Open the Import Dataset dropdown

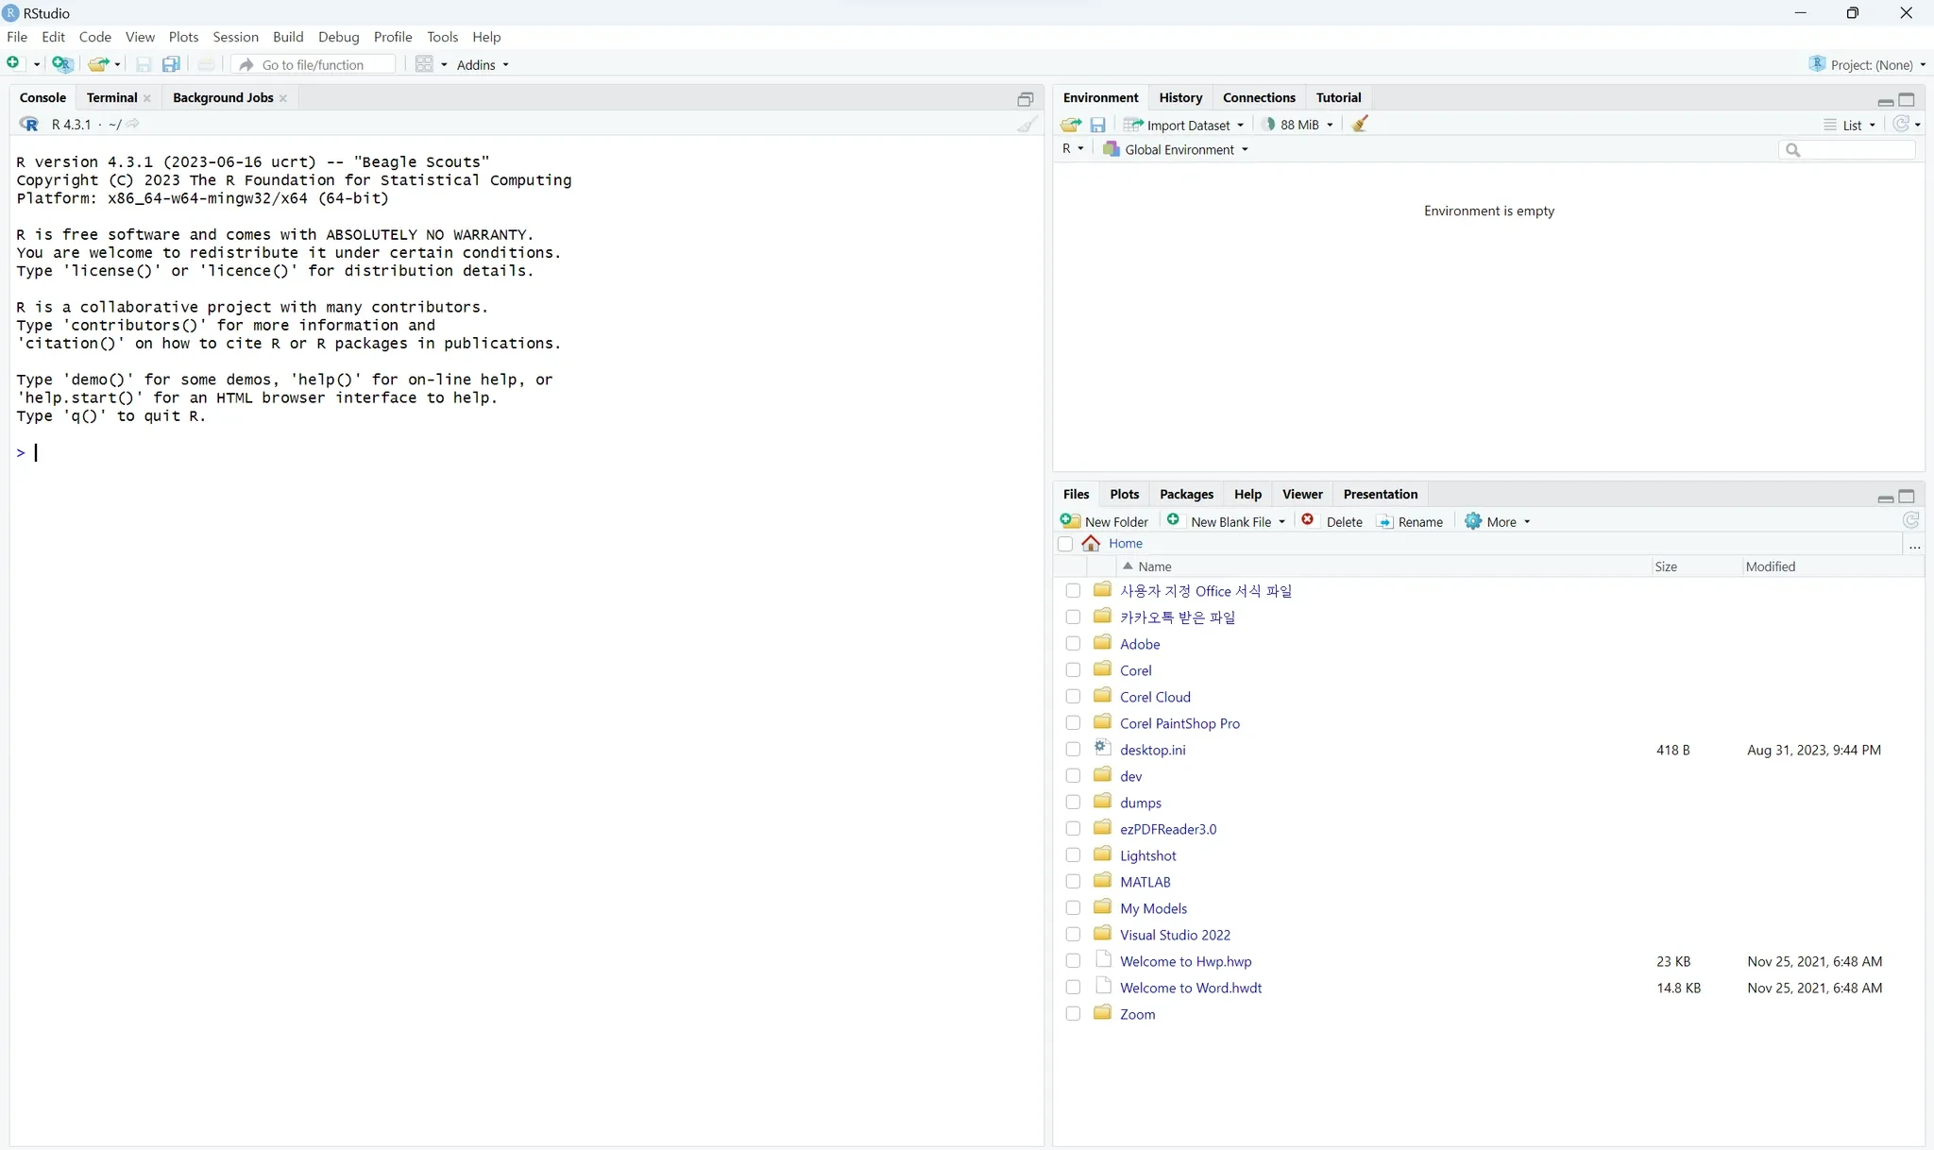pos(1184,125)
